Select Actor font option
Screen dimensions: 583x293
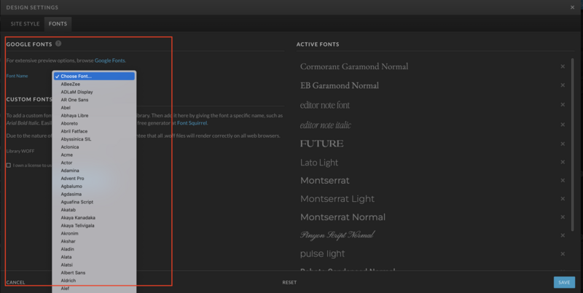coord(94,163)
